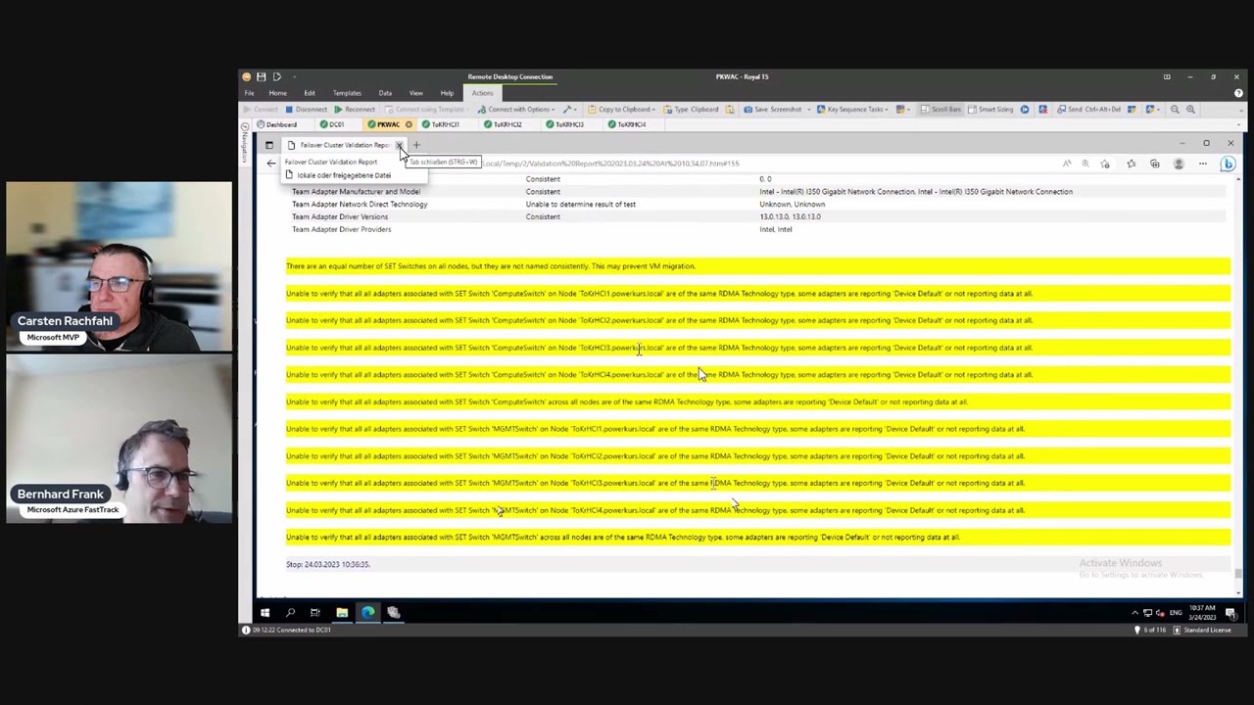Open Edge settings and more ellipsis

coord(1203,164)
